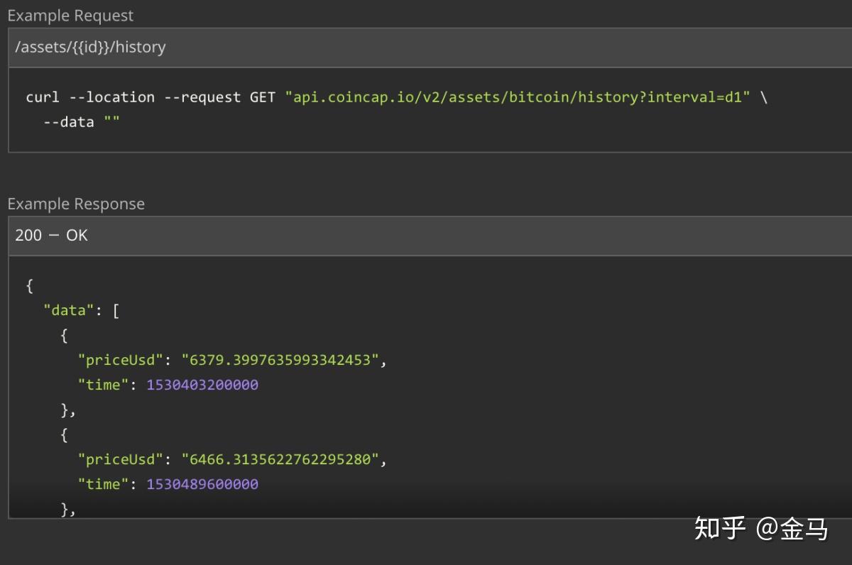Click the --location flag in the request
Viewport: 852px width, 565px height.
111,97
